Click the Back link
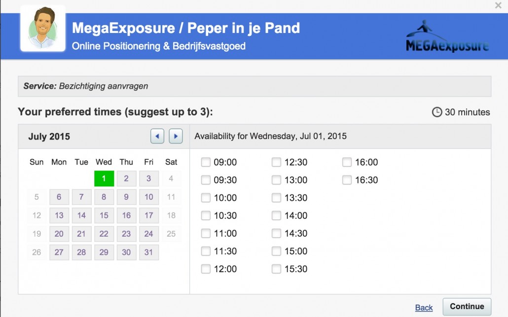 (x=424, y=308)
